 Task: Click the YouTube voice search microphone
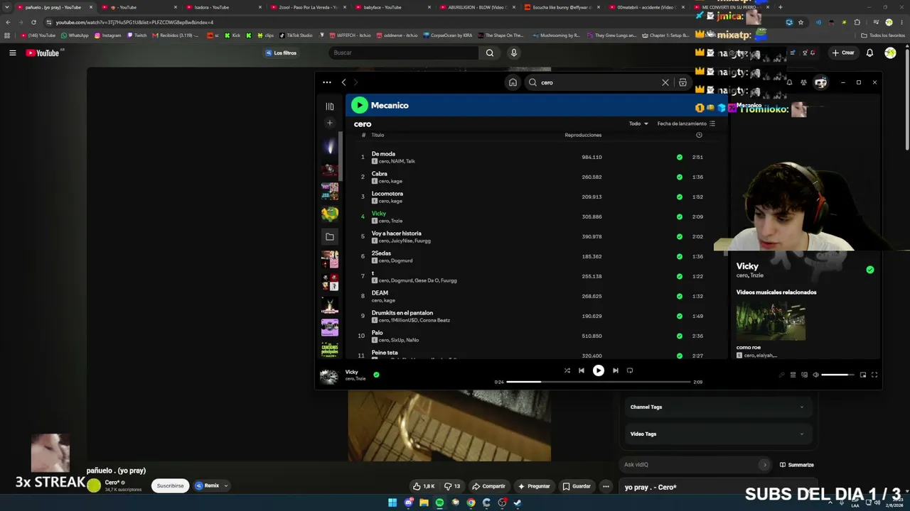(x=513, y=53)
